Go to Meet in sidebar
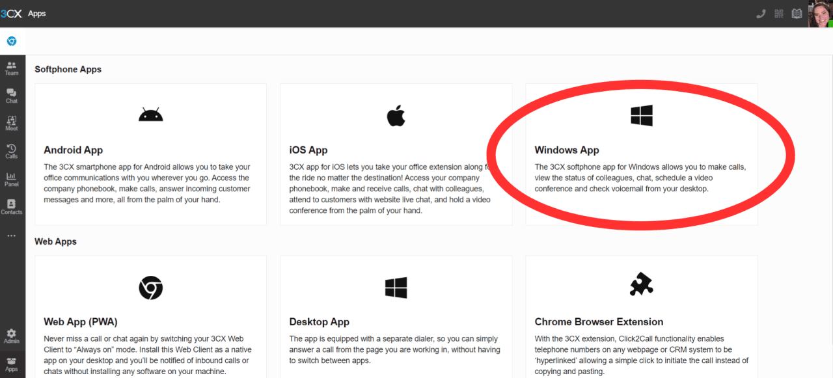Screen dimensions: 833x378 click(12, 124)
